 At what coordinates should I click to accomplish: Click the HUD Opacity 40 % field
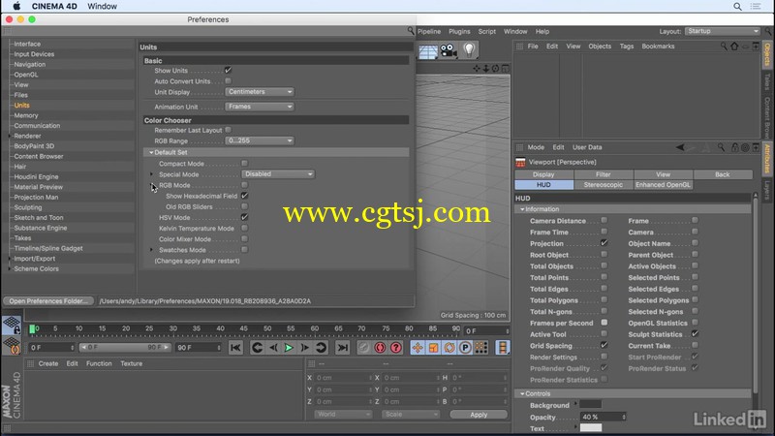tap(603, 418)
